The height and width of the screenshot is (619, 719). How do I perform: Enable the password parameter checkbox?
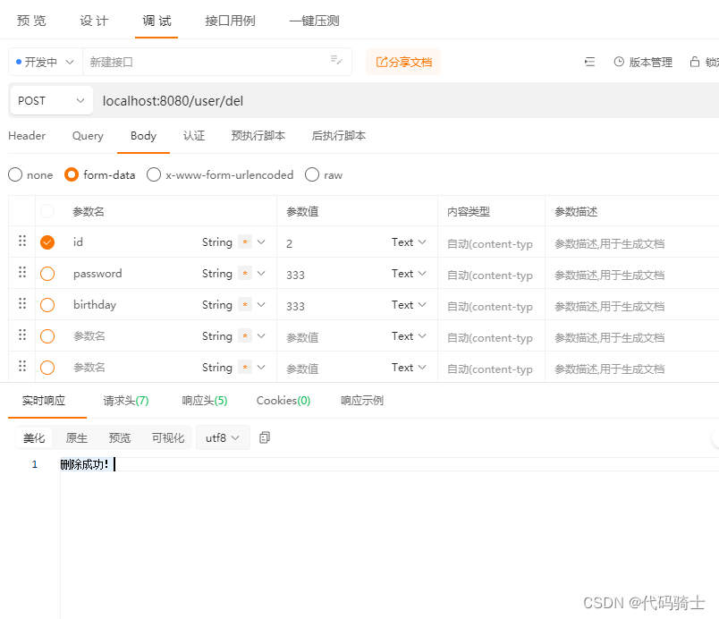click(x=49, y=274)
